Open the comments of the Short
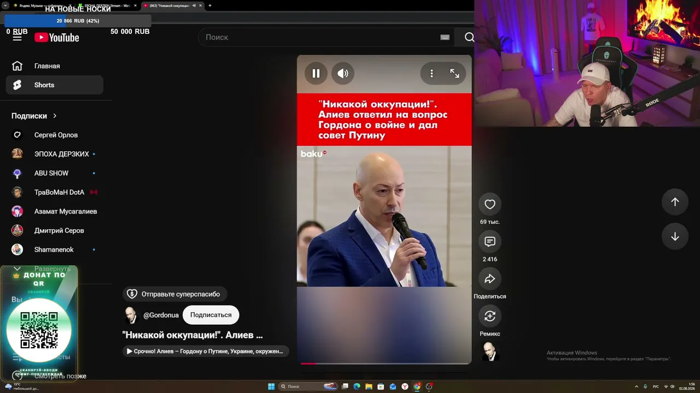 [490, 241]
